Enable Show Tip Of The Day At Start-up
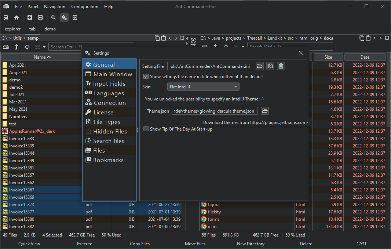Screen dimensions: 391x249 click(146, 129)
